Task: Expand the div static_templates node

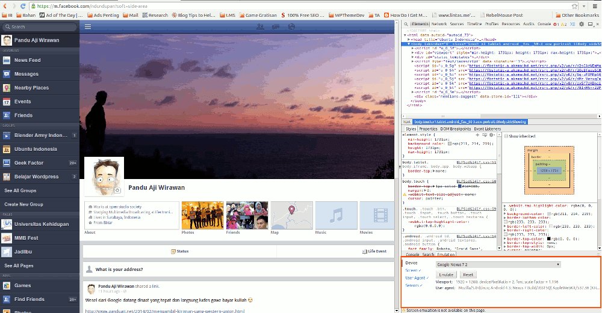Action: (413, 57)
